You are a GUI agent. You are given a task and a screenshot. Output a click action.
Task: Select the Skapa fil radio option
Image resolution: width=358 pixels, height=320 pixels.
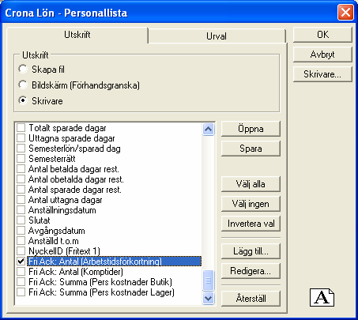(x=23, y=70)
